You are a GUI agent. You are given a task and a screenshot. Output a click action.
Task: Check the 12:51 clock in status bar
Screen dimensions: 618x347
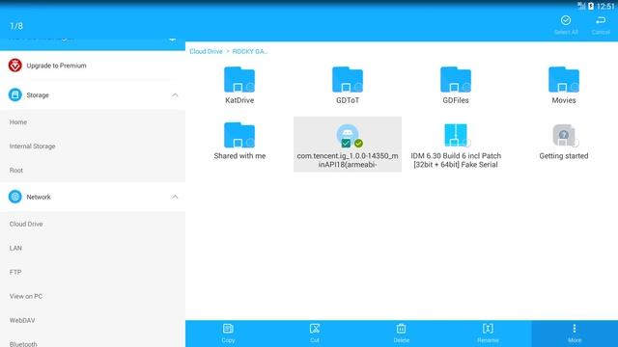click(605, 6)
